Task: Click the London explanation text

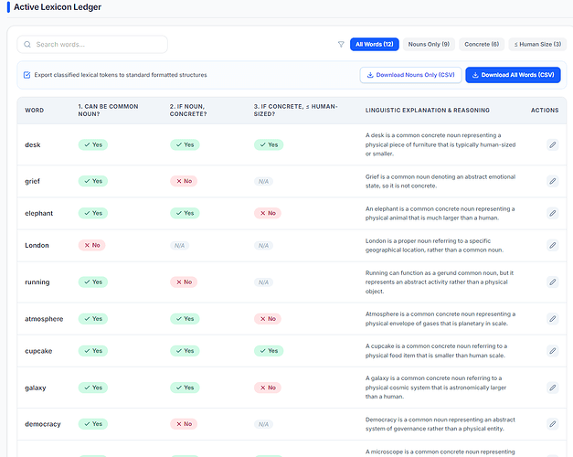Action: click(434, 245)
